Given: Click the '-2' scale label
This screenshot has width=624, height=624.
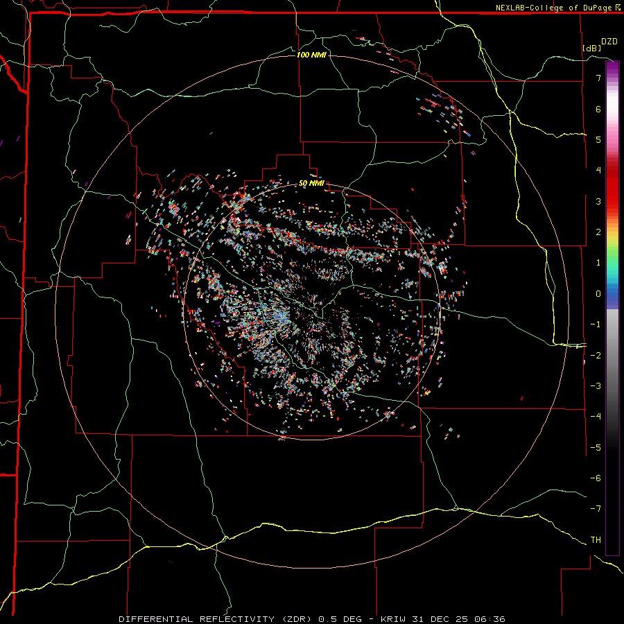Looking at the screenshot, I should (596, 355).
